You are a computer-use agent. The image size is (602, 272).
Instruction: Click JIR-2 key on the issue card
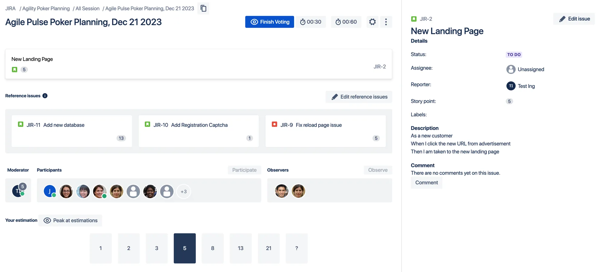pos(379,66)
